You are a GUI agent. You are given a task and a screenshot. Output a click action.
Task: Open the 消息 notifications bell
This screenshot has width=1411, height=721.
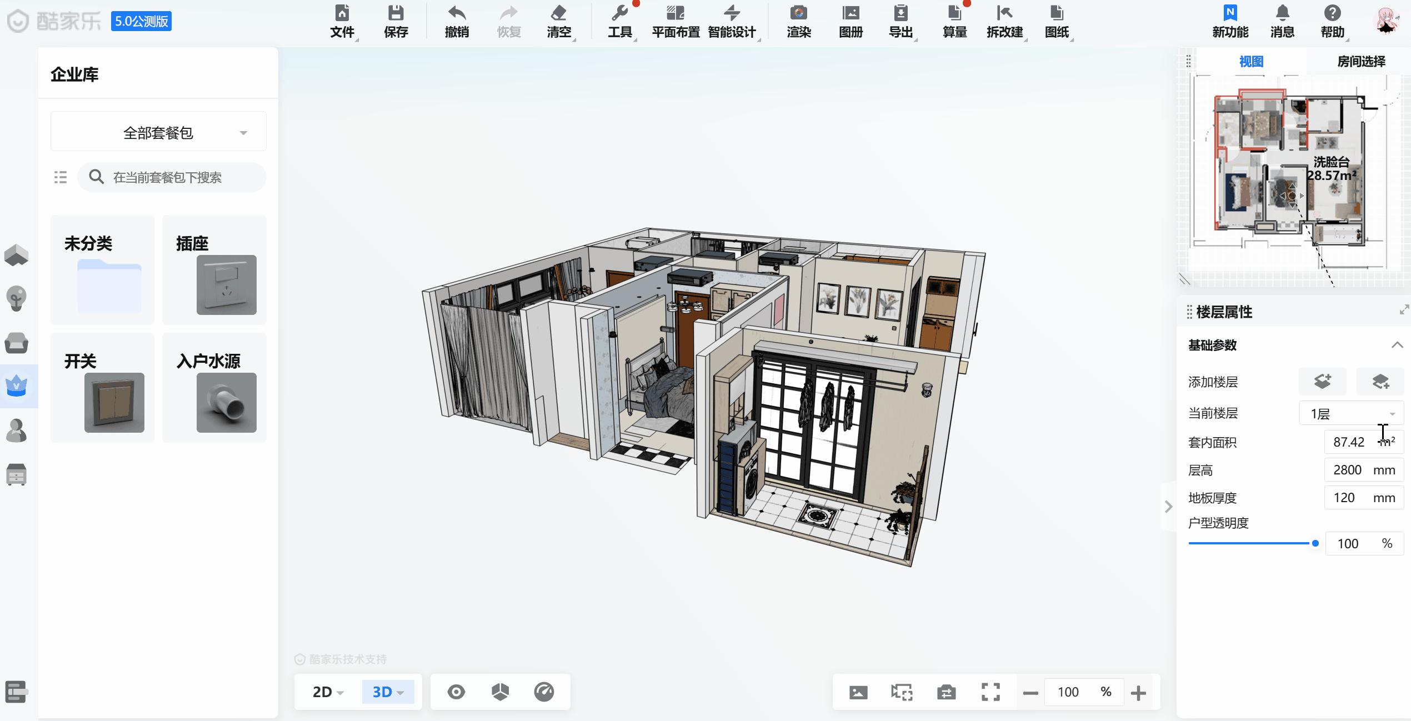pos(1282,22)
